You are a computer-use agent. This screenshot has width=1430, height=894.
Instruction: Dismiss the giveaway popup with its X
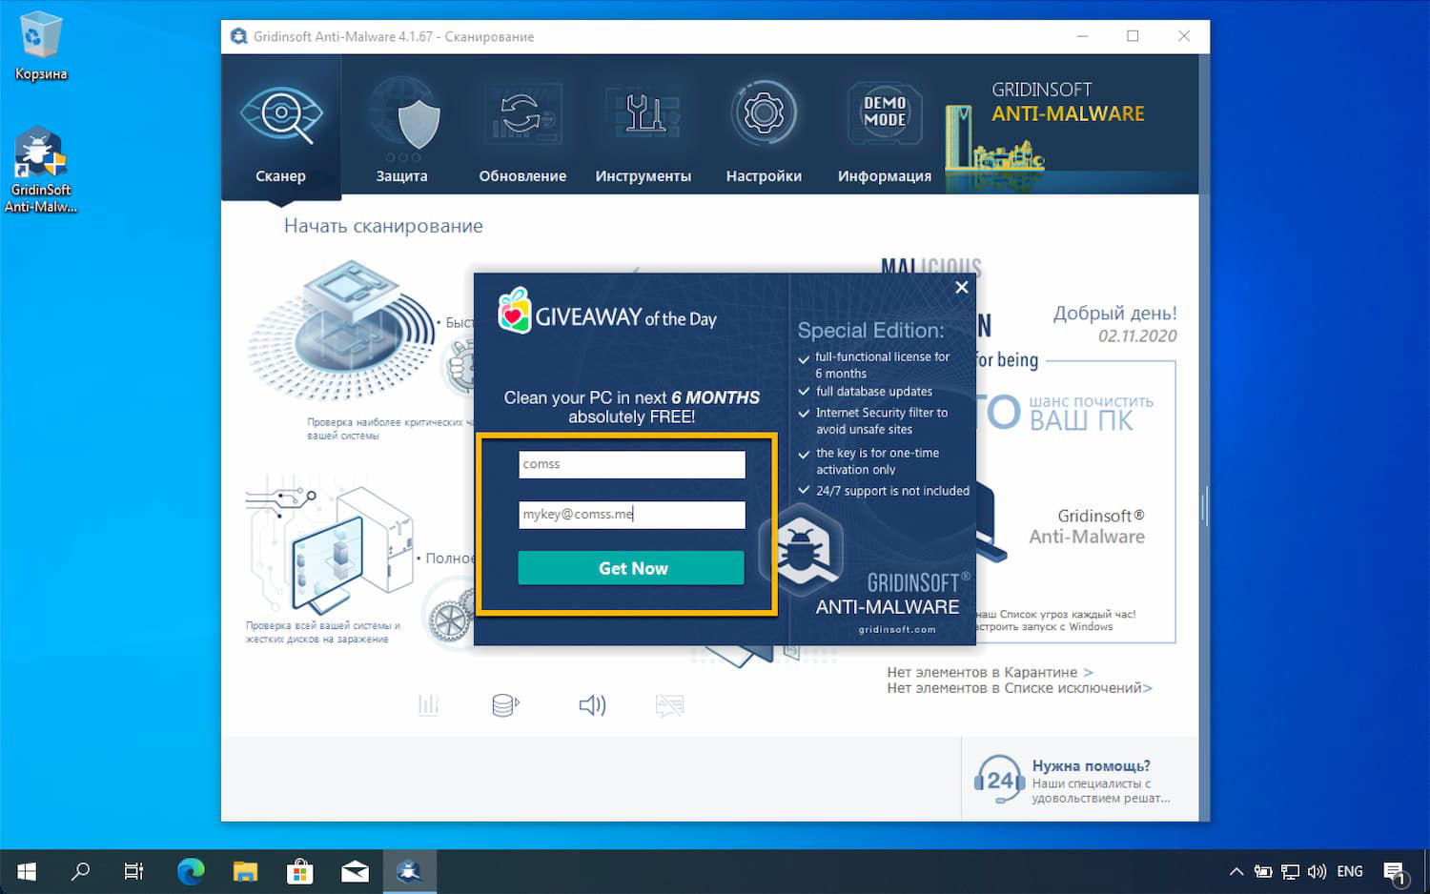pyautogui.click(x=961, y=287)
